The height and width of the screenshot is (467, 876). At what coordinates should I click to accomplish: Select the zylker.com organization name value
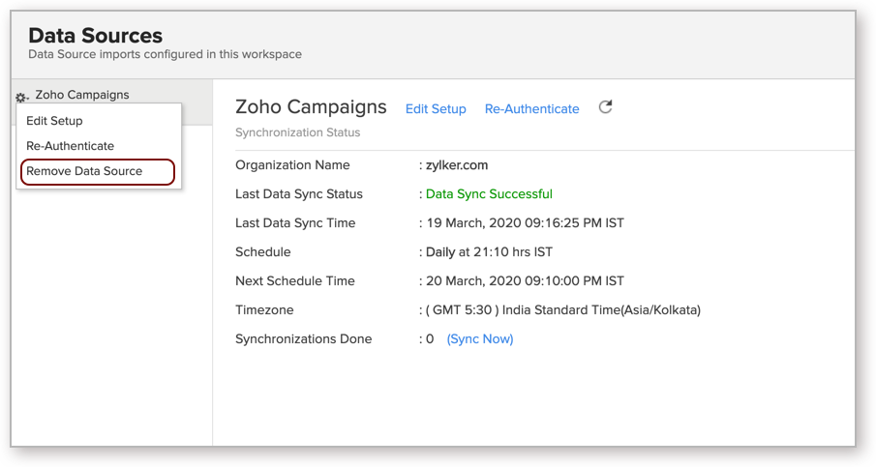tap(457, 165)
